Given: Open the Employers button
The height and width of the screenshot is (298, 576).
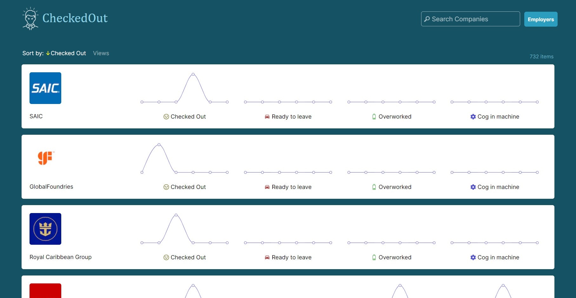Looking at the screenshot, I should 541,19.
